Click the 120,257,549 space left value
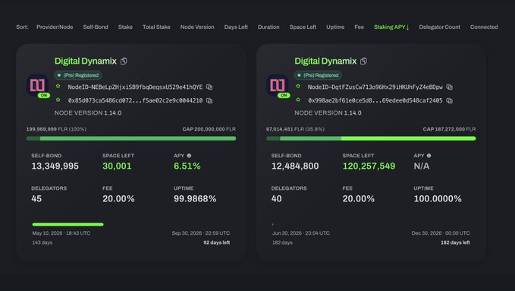 369,166
